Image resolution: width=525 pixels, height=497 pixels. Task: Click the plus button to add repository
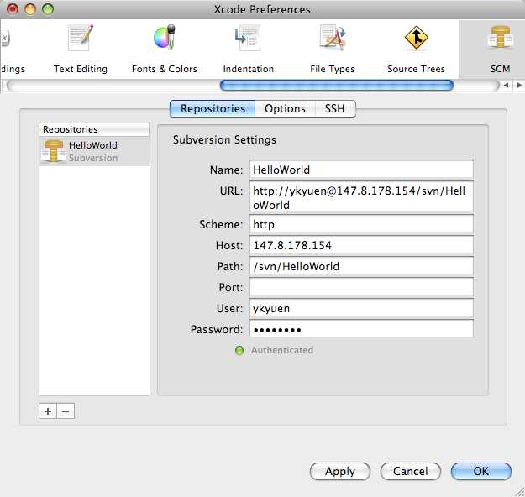[48, 411]
